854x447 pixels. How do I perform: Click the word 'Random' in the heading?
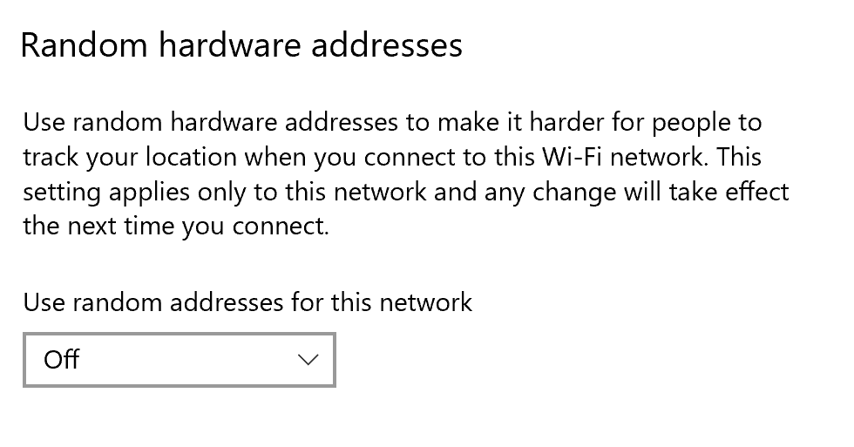[81, 44]
